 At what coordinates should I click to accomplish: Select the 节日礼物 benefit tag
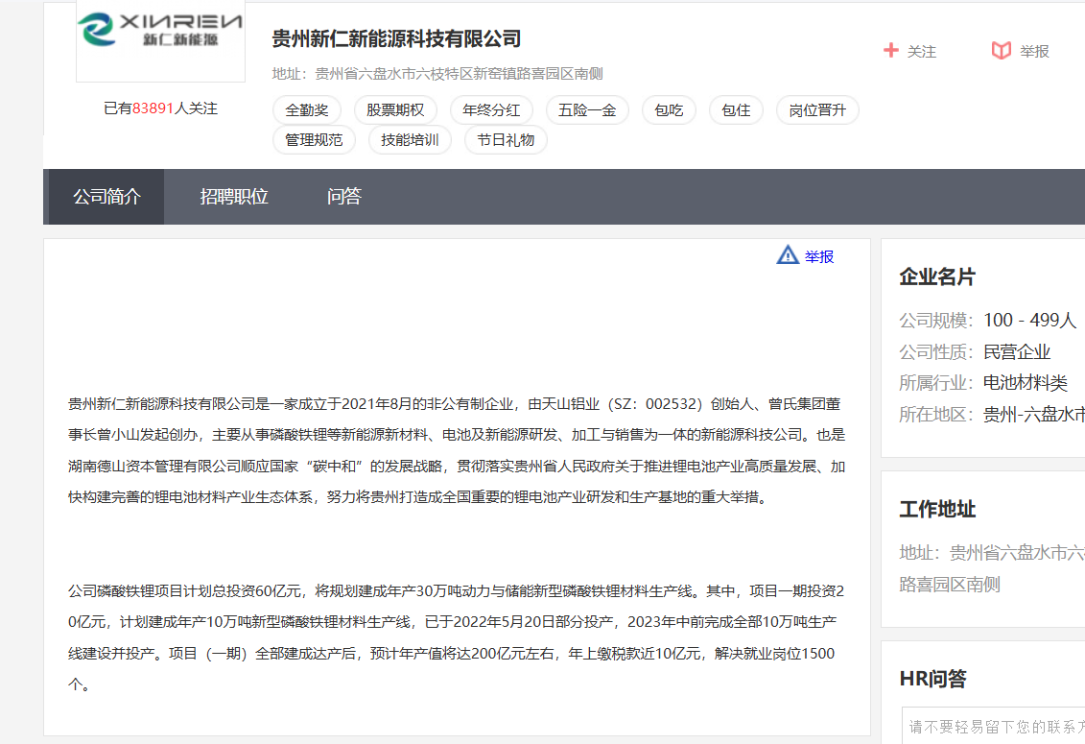[506, 140]
